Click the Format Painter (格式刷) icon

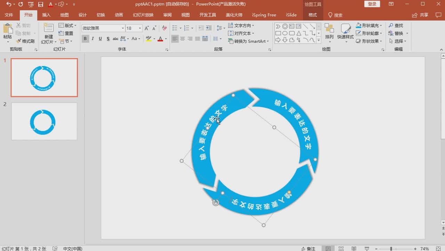click(x=25, y=41)
